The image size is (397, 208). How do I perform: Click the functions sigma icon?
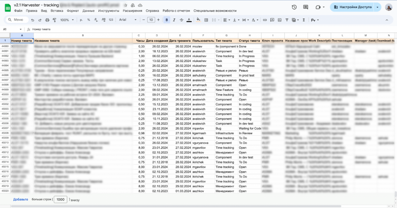coord(304,20)
